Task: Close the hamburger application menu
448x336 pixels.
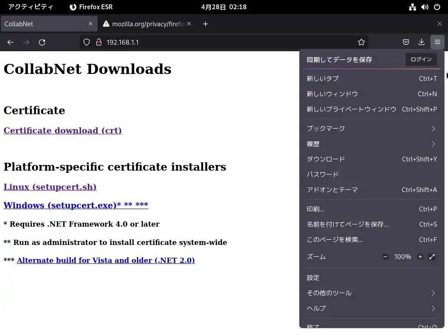Action: coord(437,42)
